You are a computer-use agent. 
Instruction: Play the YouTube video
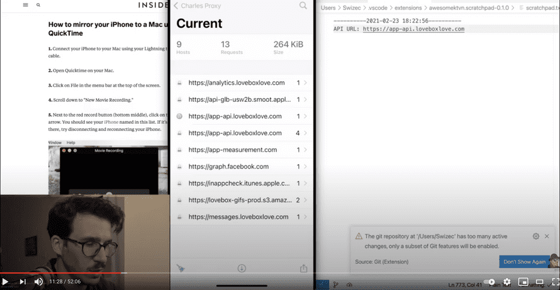pyautogui.click(x=5, y=282)
